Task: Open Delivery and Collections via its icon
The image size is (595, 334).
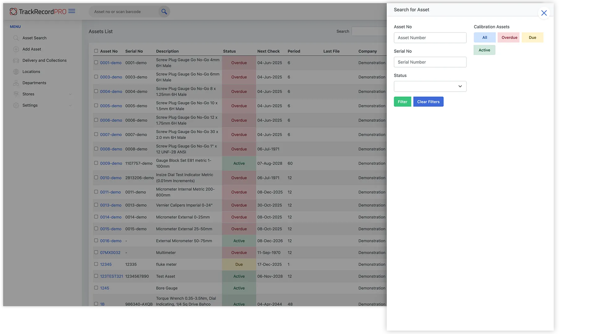Action: click(x=16, y=60)
